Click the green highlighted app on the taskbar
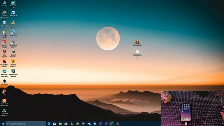The height and width of the screenshot is (126, 224). pyautogui.click(x=112, y=124)
